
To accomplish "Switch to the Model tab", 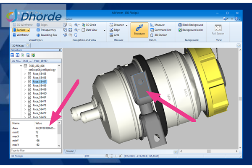I will coord(69,151).
